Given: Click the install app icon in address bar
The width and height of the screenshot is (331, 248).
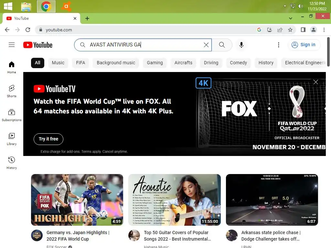Looking at the screenshot, I should tap(269, 30).
